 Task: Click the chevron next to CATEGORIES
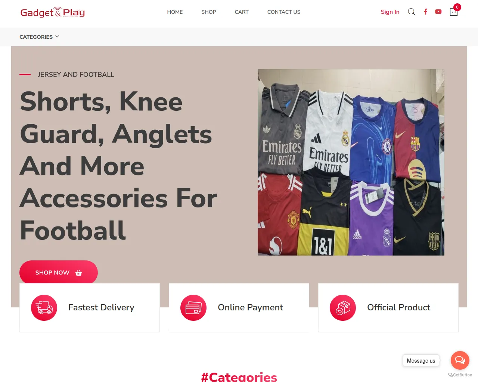tap(57, 37)
